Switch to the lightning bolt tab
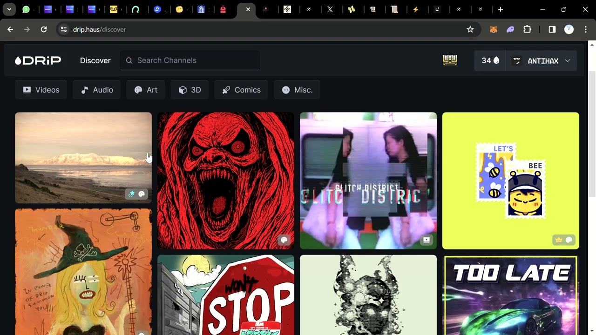The image size is (596, 335). pos(416,9)
